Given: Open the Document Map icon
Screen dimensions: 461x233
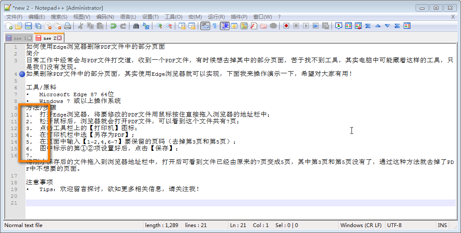Looking at the screenshot, I should tap(244, 26).
